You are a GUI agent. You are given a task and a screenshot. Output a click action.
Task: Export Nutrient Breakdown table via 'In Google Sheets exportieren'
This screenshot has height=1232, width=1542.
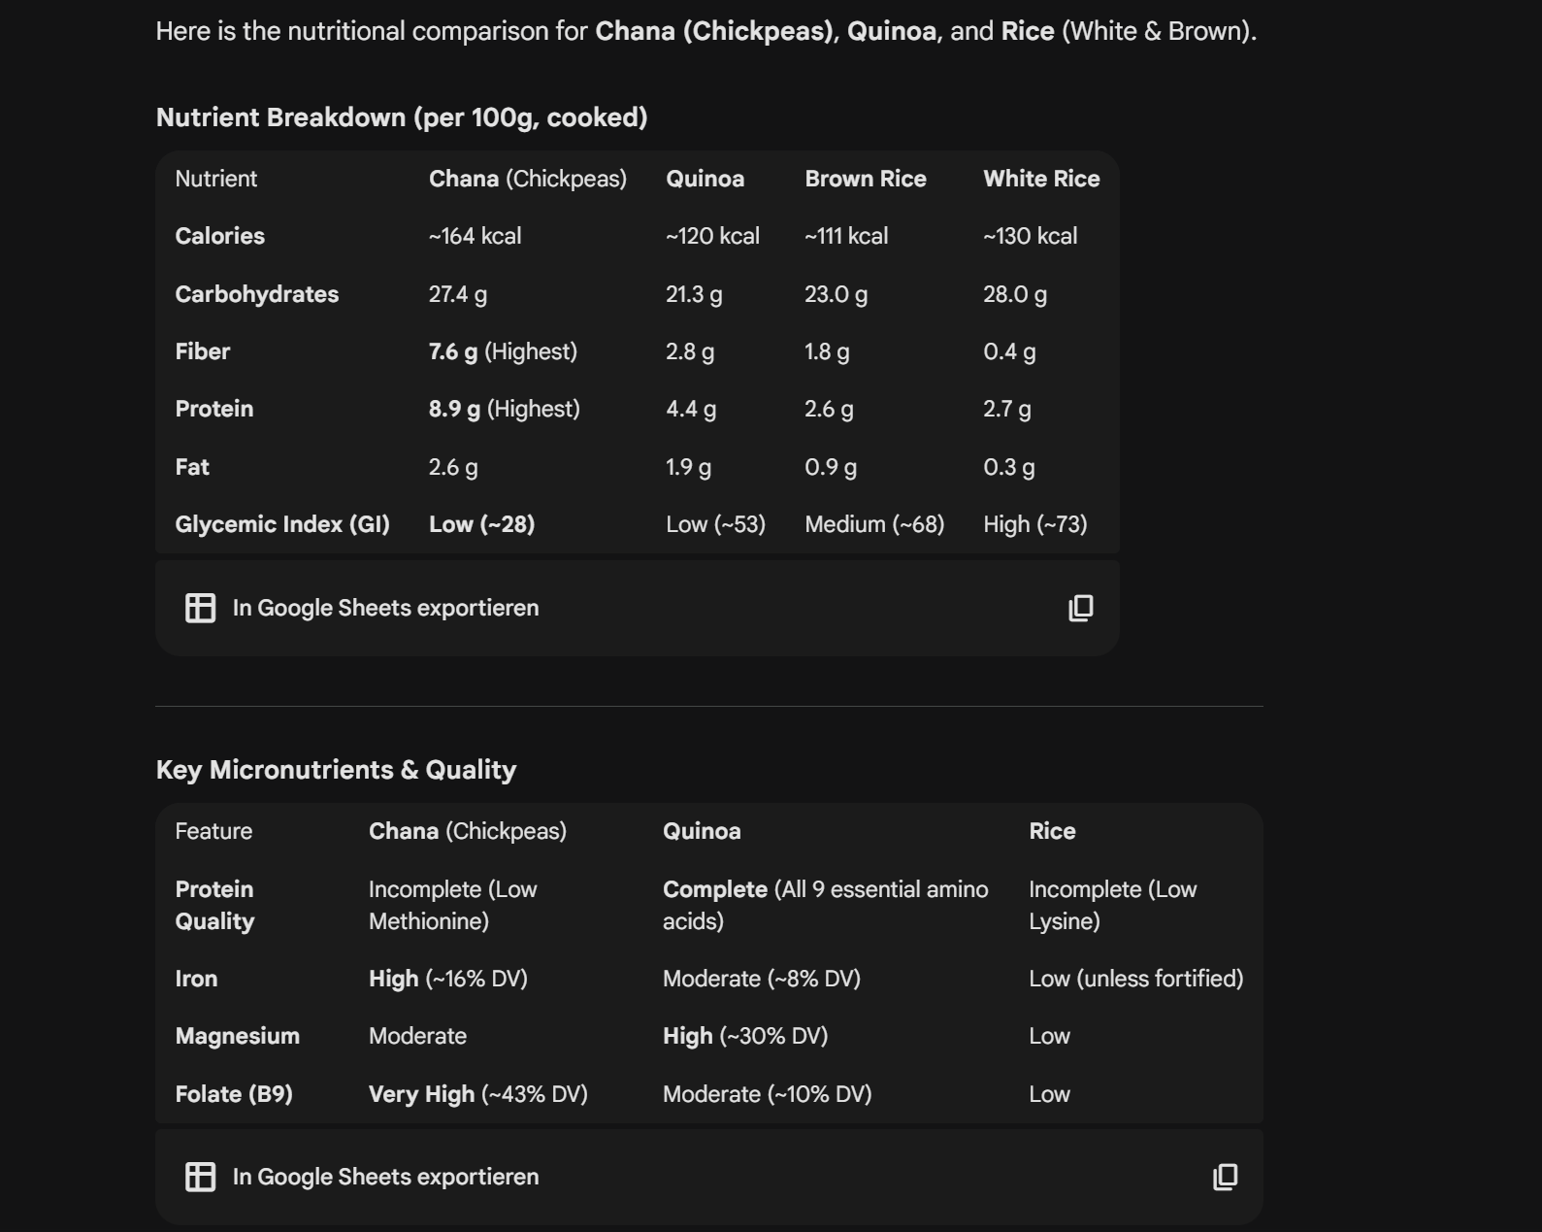(385, 608)
